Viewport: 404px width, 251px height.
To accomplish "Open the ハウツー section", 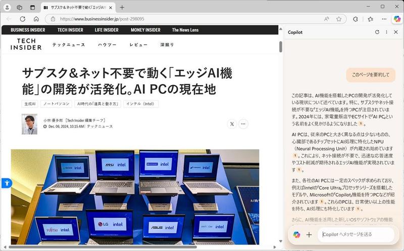I will pos(107,44).
